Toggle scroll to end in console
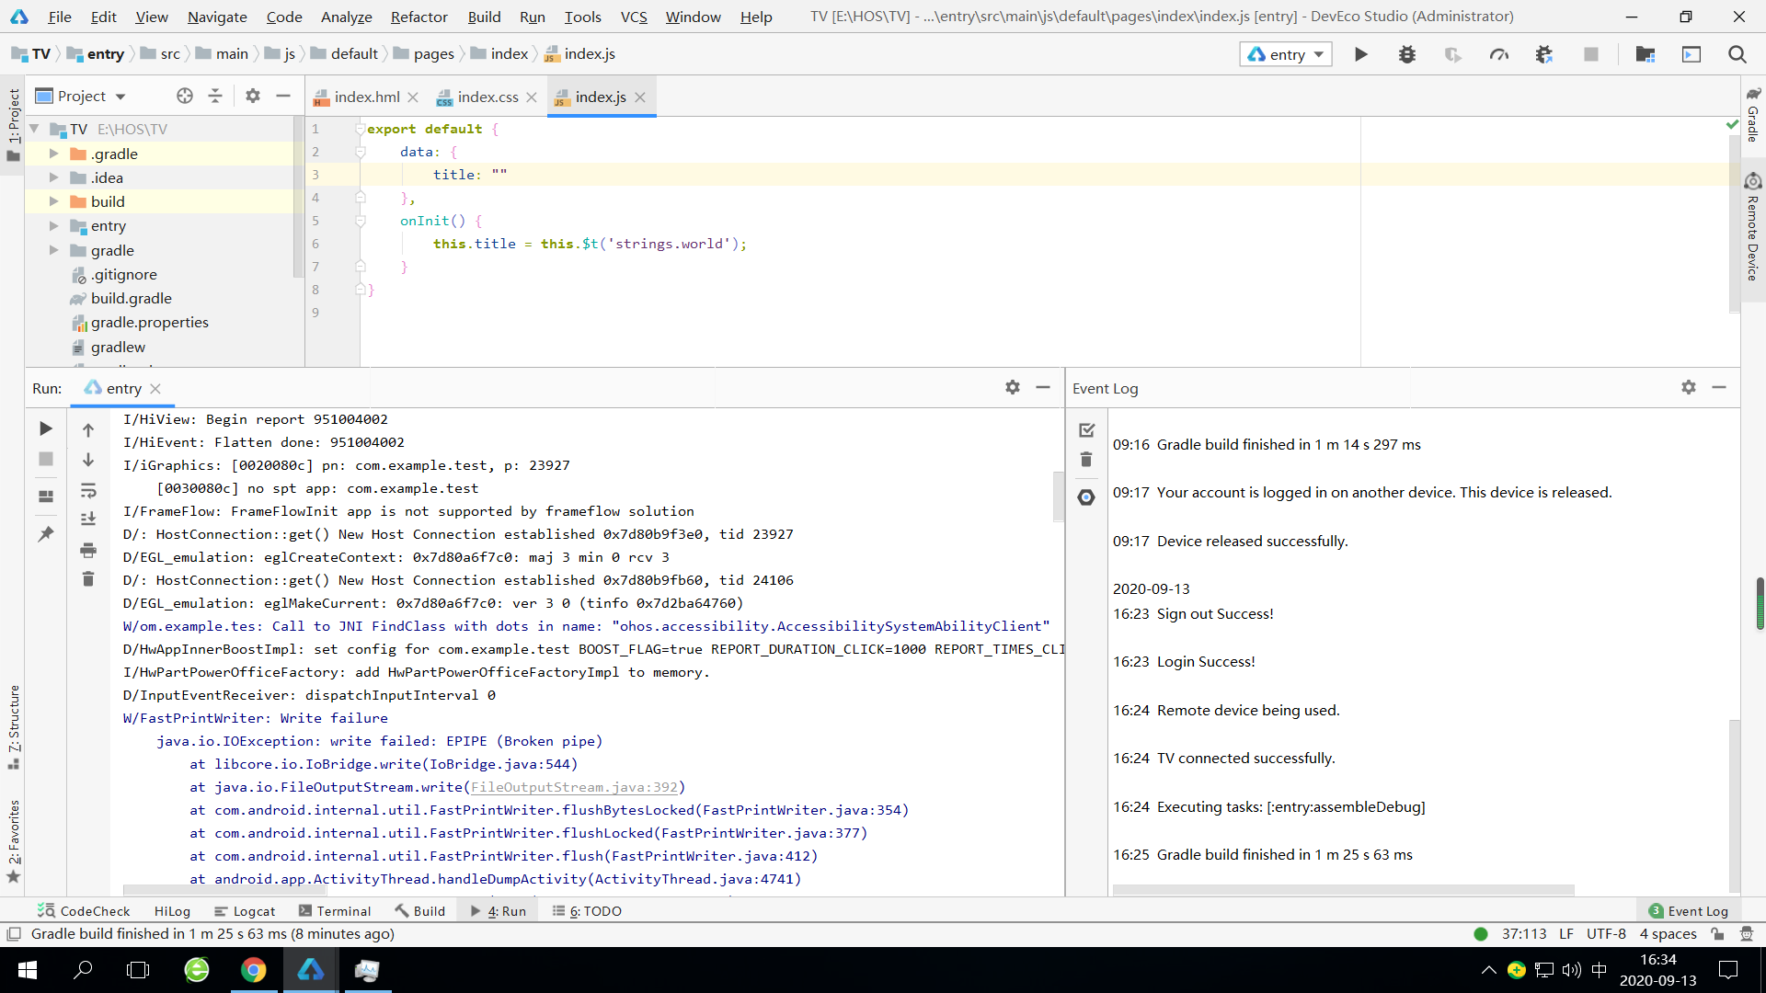Image resolution: width=1766 pixels, height=993 pixels. [88, 519]
